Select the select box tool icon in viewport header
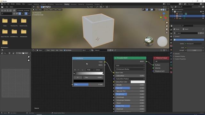The height and width of the screenshot is (115, 205). [x=42, y=7]
